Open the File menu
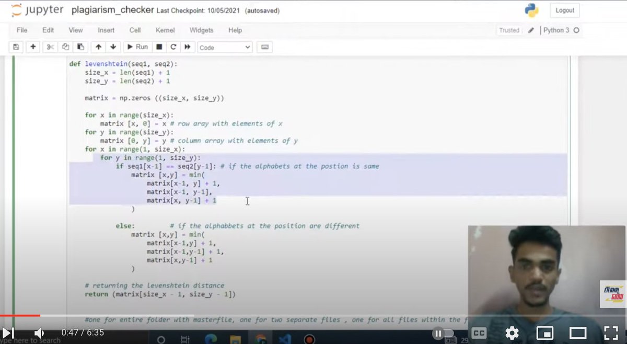 [22, 30]
